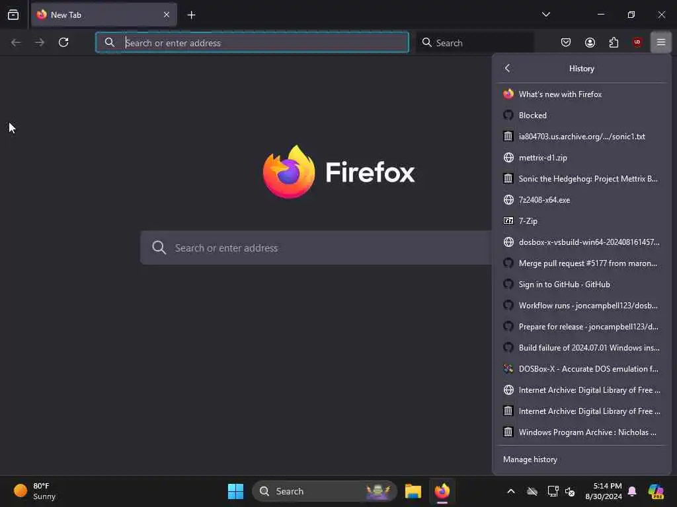Viewport: 677px width, 507px height.
Task: Open DOSBox-X Accurate DOS emulation entry
Action: 582,368
